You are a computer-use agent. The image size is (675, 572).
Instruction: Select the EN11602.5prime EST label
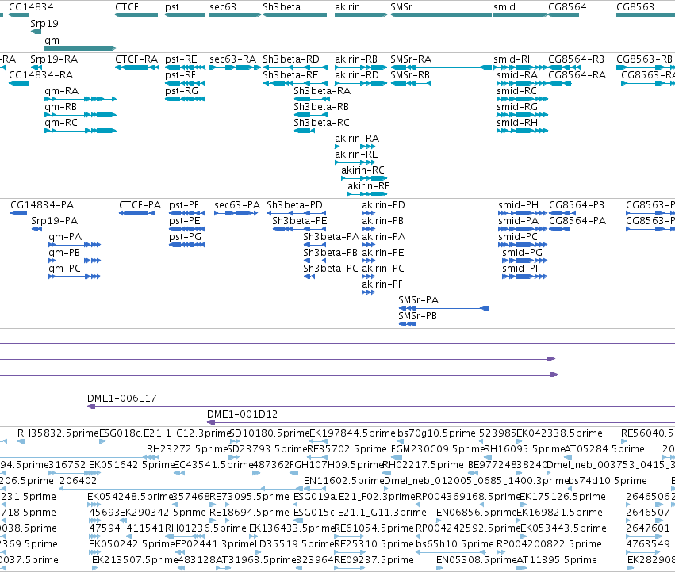[343, 481]
